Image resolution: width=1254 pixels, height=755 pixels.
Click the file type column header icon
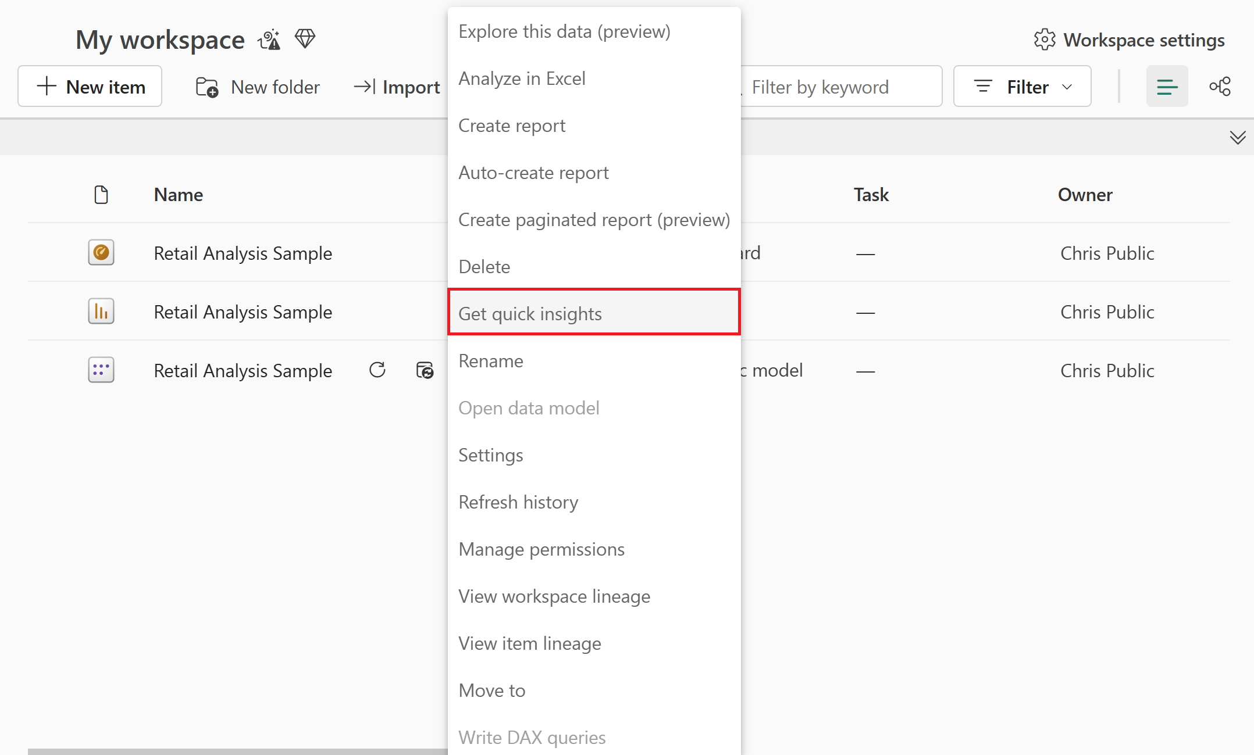[101, 195]
